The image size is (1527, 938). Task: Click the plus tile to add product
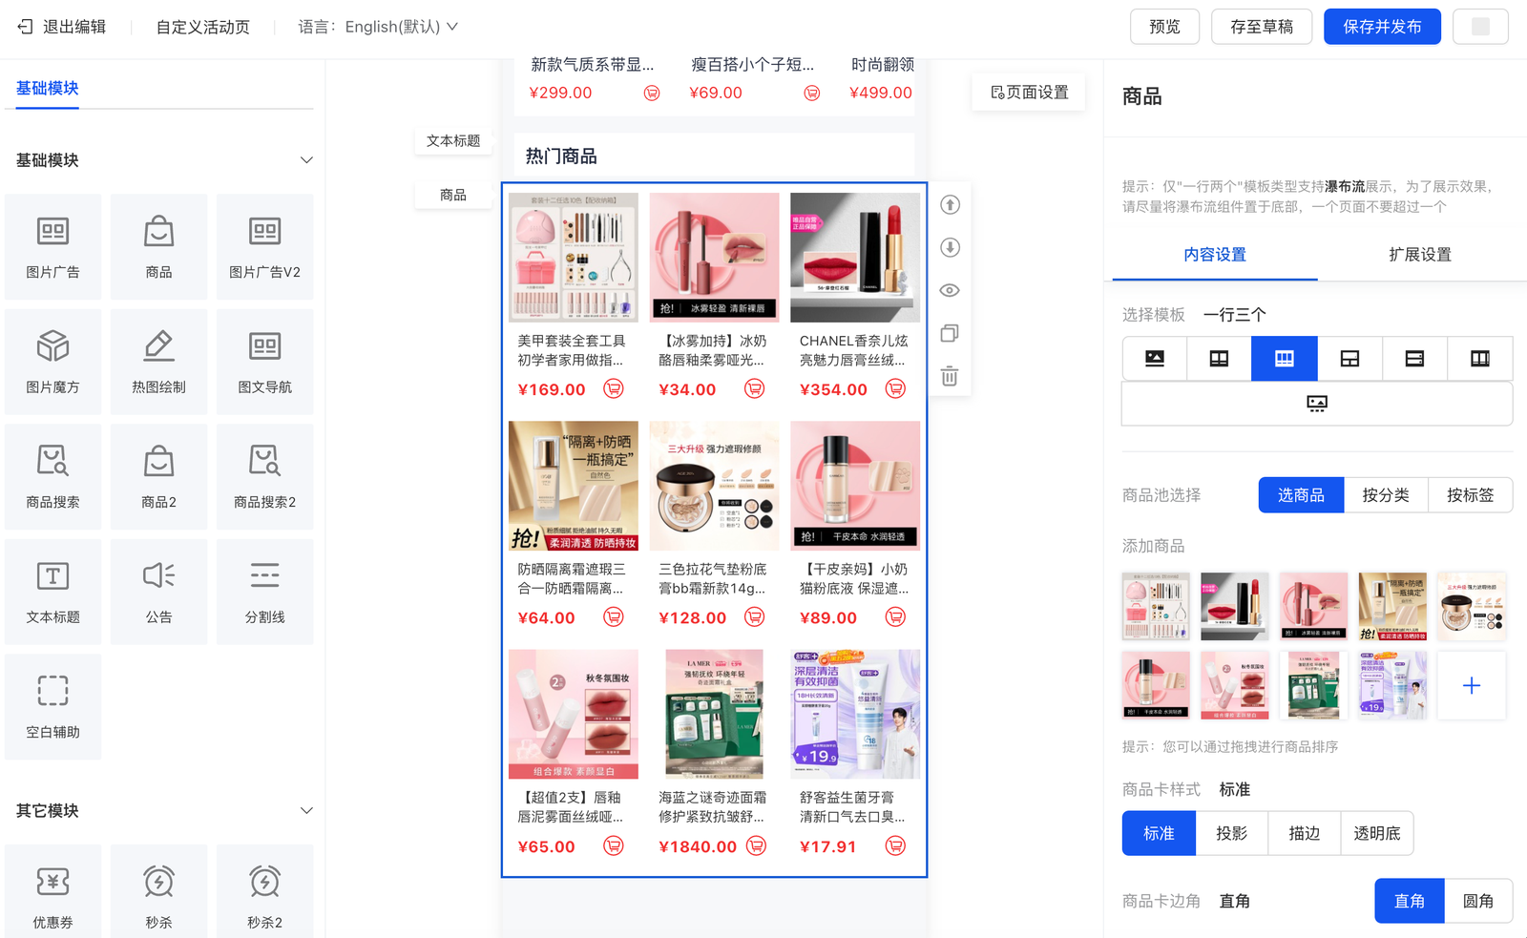pos(1471,685)
